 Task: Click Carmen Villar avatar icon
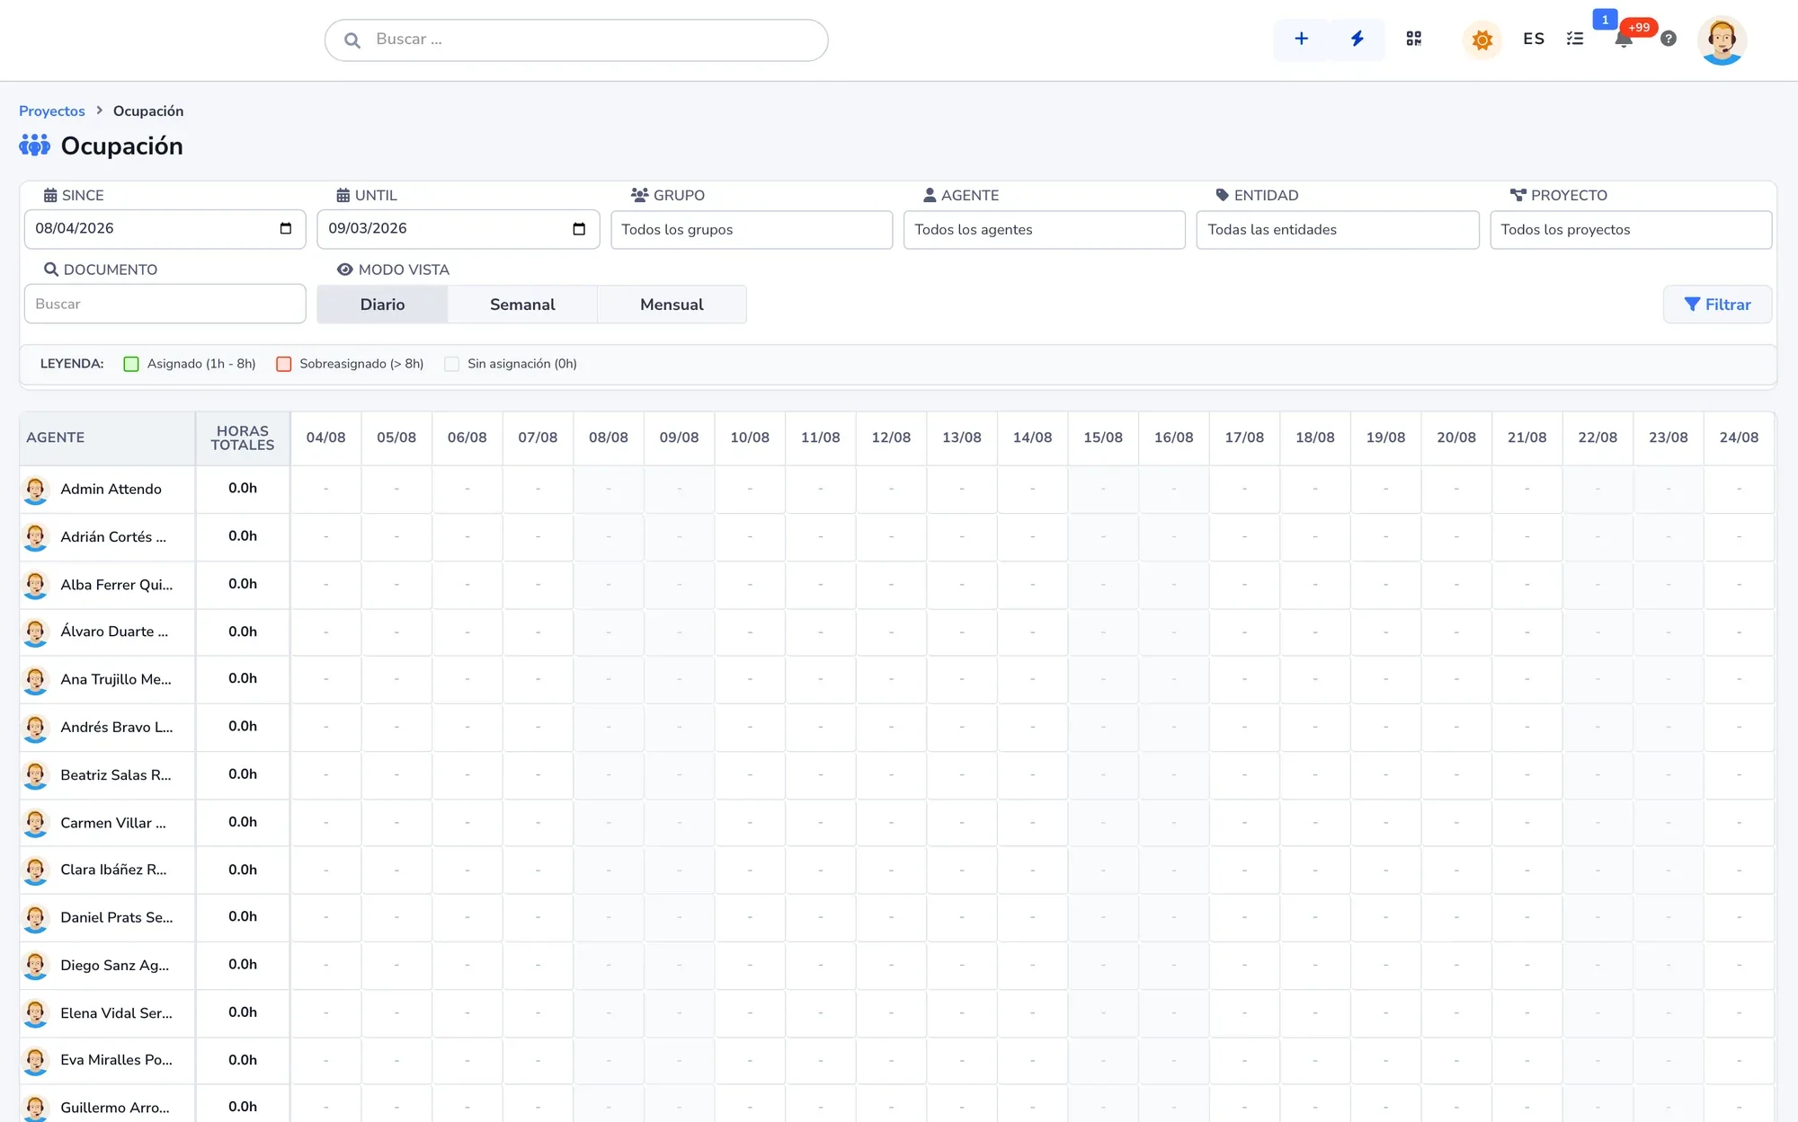[35, 823]
